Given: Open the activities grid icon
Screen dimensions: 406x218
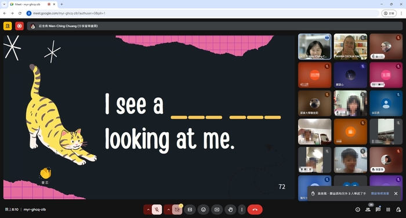Looking at the screenshot, I should click(388, 209).
